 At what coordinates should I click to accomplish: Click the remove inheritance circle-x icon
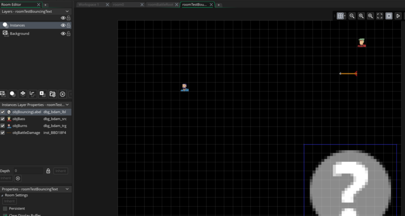(18, 178)
